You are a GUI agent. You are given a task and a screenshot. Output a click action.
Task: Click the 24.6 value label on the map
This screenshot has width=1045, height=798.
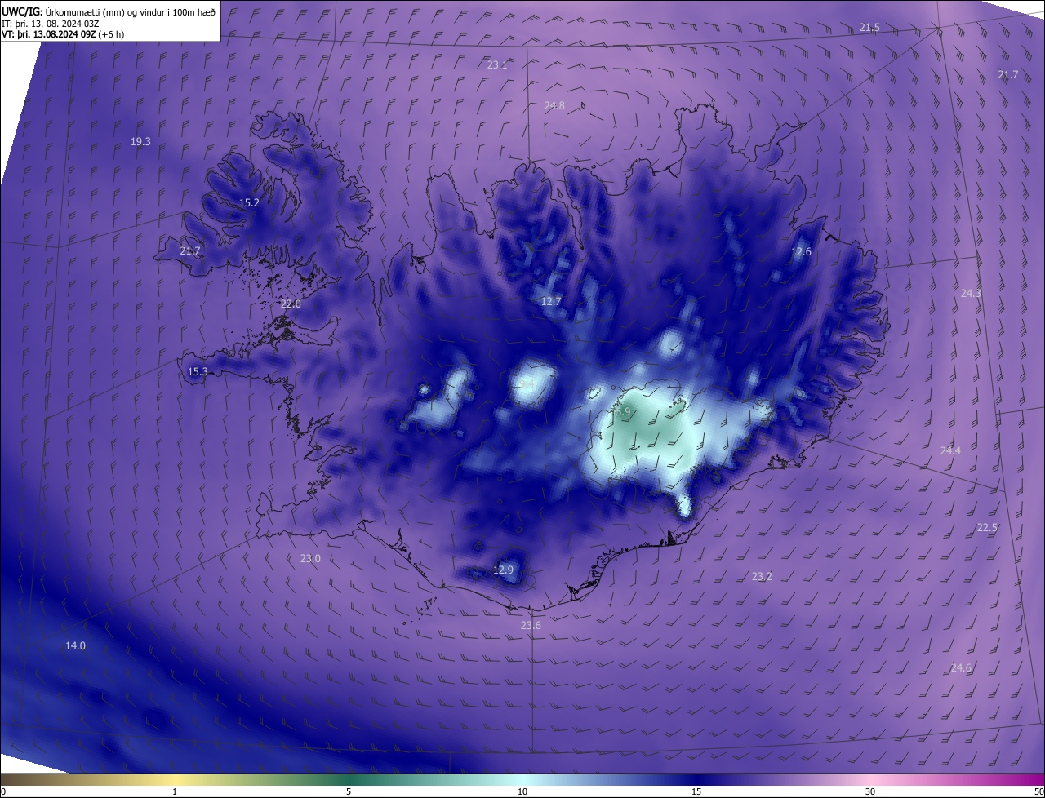click(961, 667)
